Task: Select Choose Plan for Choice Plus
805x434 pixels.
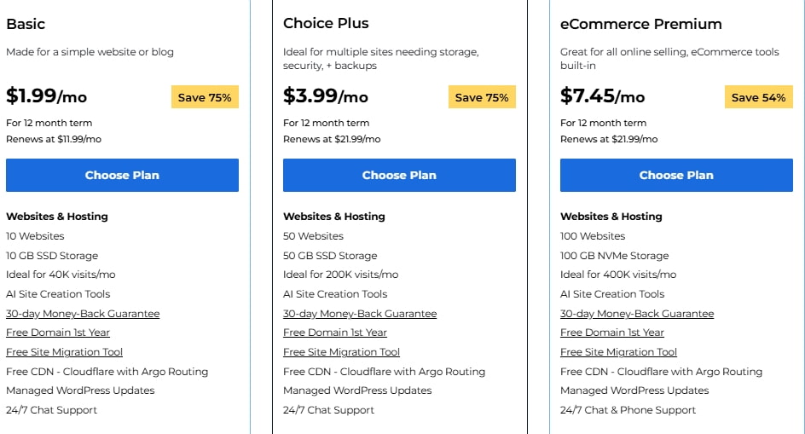Action: pos(399,175)
